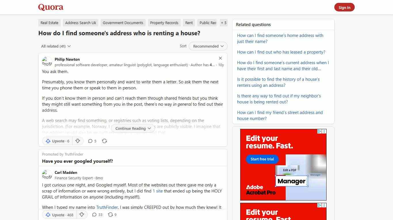Open comments on Philip Newton's answer

(x=92, y=141)
